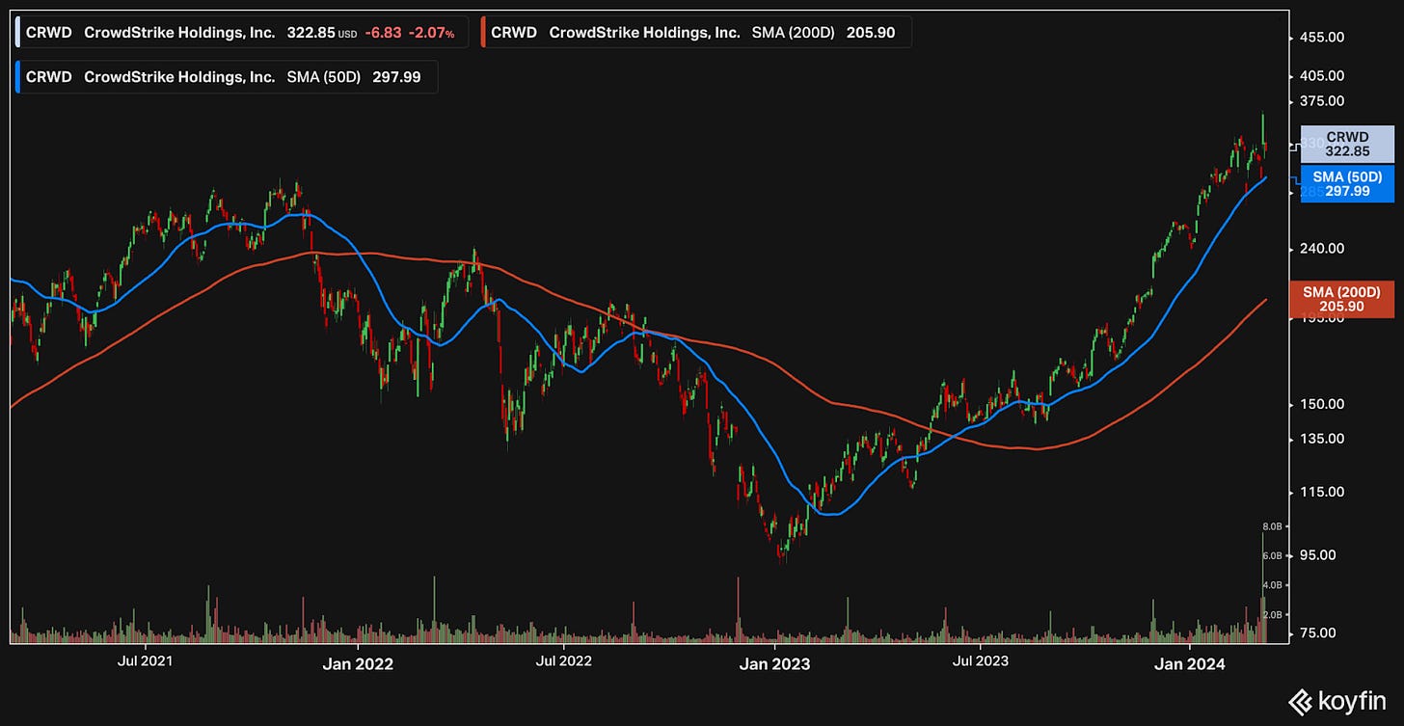The height and width of the screenshot is (726, 1404).
Task: Click the 115.00 price axis label
Action: coord(1323,492)
